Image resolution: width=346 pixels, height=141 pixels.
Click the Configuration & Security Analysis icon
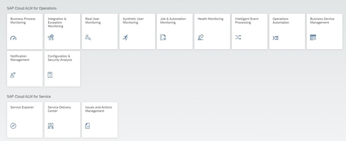pyautogui.click(x=50, y=75)
